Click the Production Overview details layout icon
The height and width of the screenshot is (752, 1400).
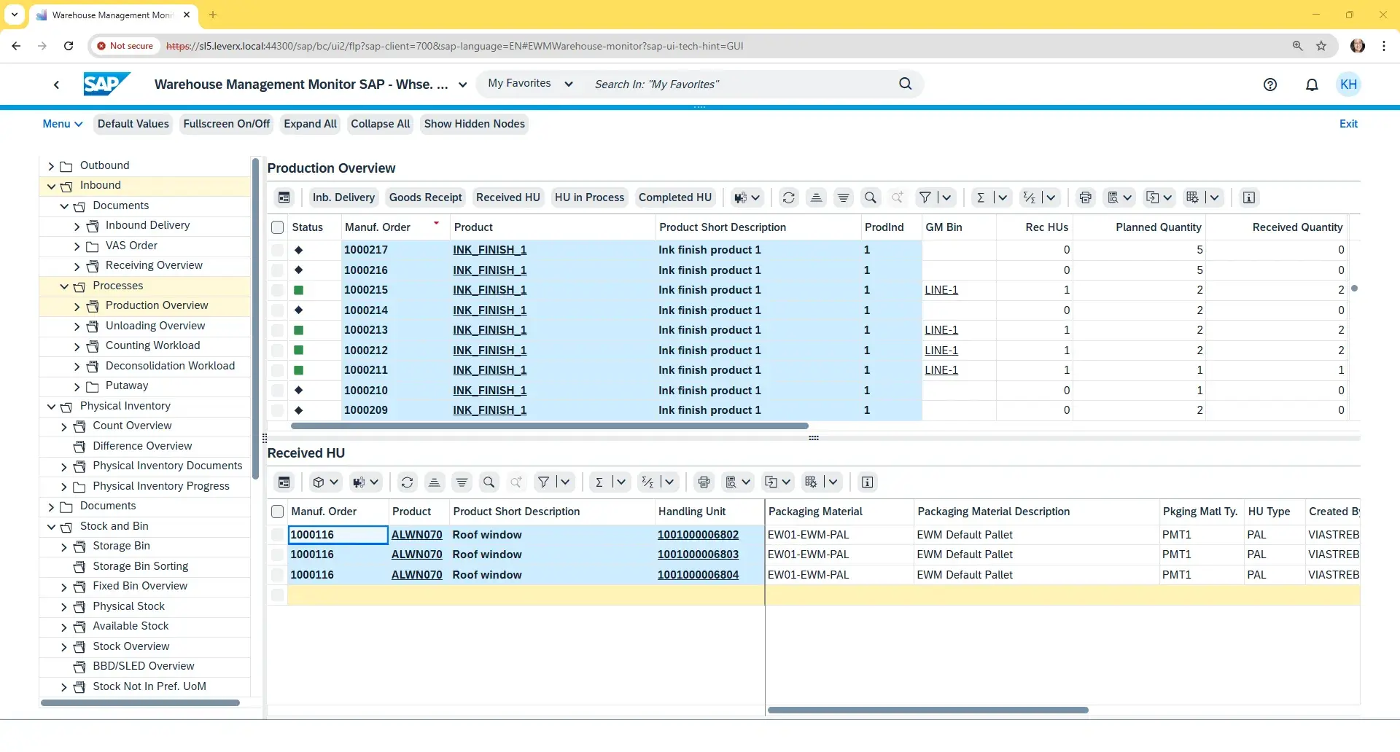tap(284, 197)
